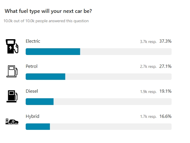Click the 3.7k resp. count
This screenshot has height=143, width=190.
(x=148, y=42)
